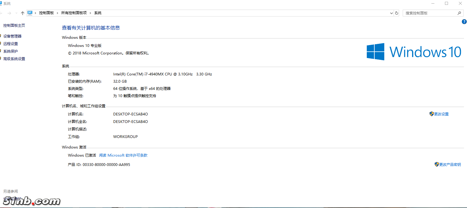Select 所有控制面板项 in the breadcrumb path

pos(74,13)
